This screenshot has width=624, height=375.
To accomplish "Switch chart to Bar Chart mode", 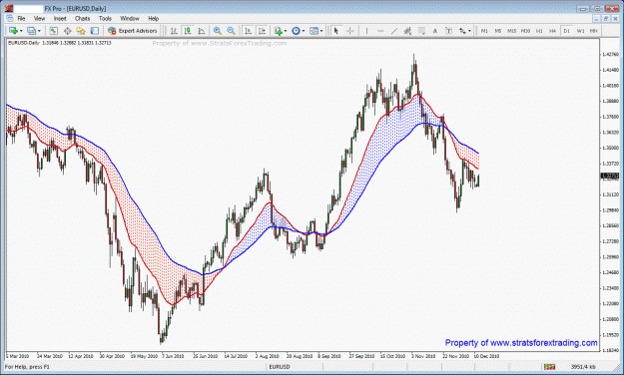I will 174,31.
